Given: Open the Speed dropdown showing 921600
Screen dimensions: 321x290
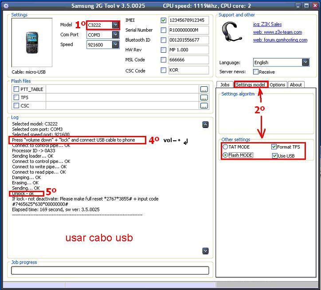Looking at the screenshot, I should tap(115, 45).
